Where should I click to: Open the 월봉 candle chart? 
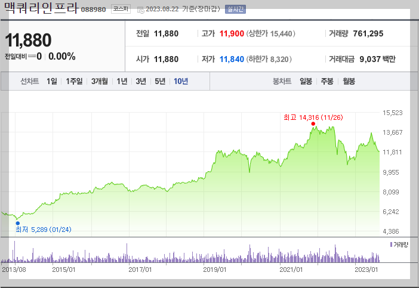point(349,81)
